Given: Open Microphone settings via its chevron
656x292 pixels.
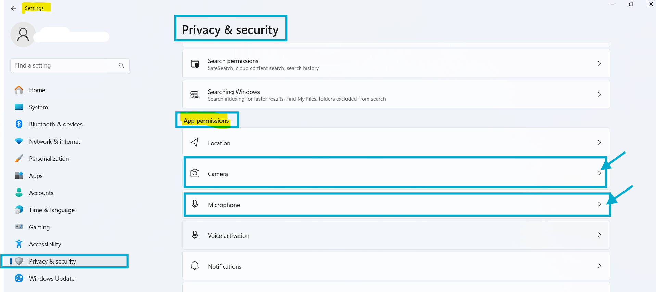Looking at the screenshot, I should 600,204.
